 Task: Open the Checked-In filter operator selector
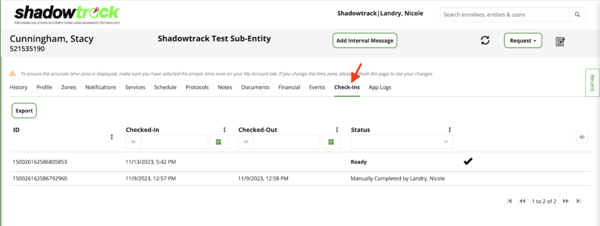(x=133, y=142)
